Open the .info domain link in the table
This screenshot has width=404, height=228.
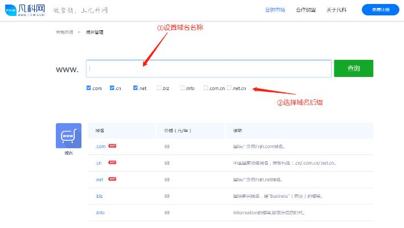(100, 213)
